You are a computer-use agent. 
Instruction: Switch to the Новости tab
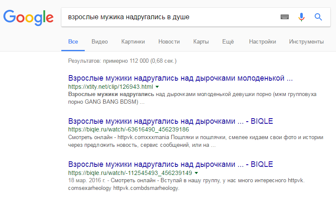click(x=169, y=42)
